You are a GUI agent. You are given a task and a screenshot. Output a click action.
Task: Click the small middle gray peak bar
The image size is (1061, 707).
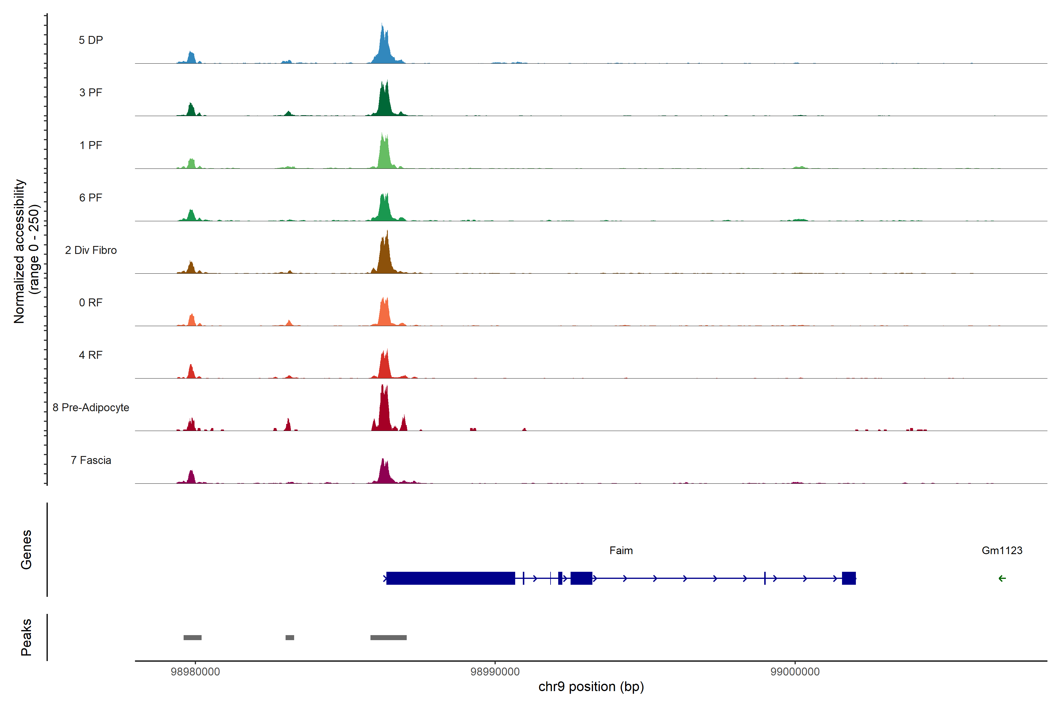pos(290,637)
